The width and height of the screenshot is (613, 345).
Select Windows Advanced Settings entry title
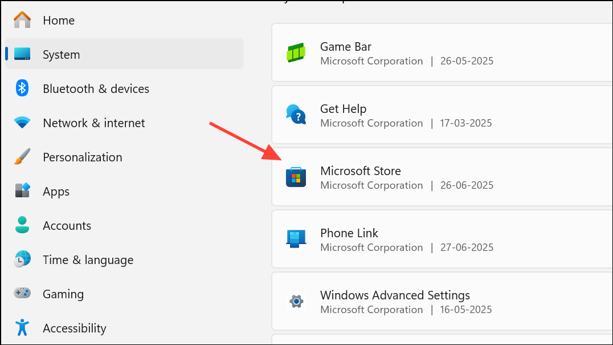point(395,295)
